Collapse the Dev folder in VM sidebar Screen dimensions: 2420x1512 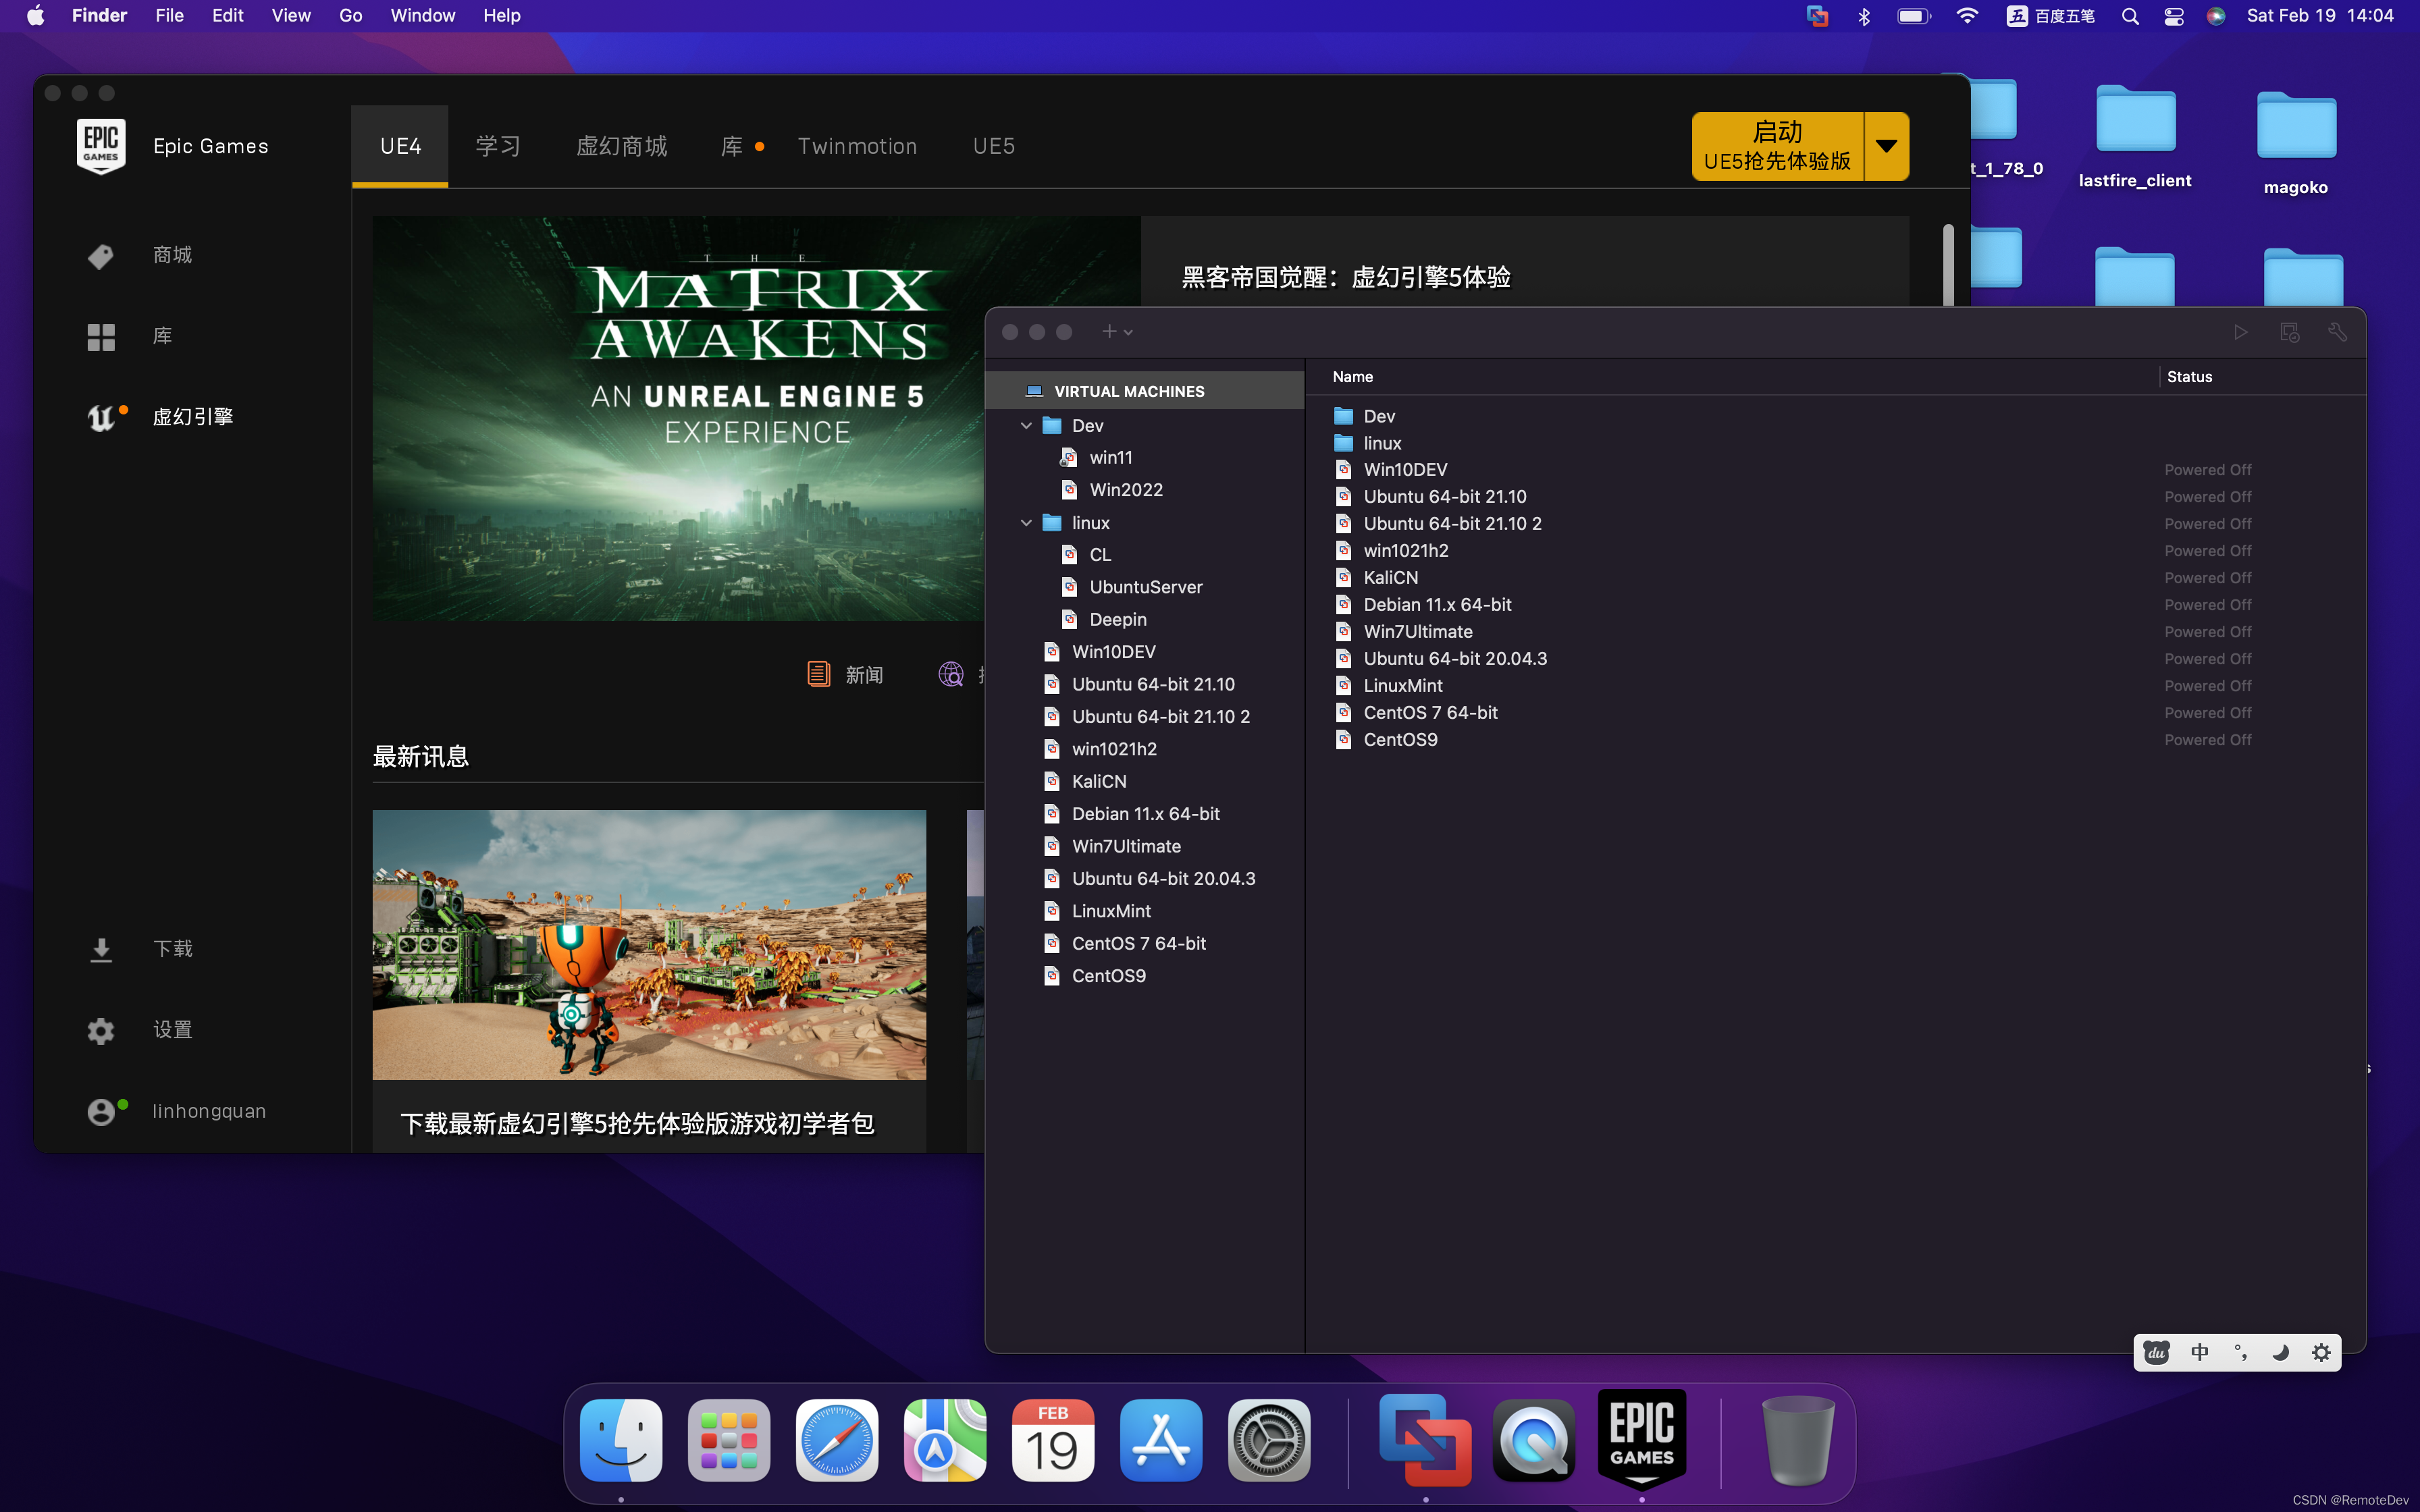click(x=1026, y=426)
